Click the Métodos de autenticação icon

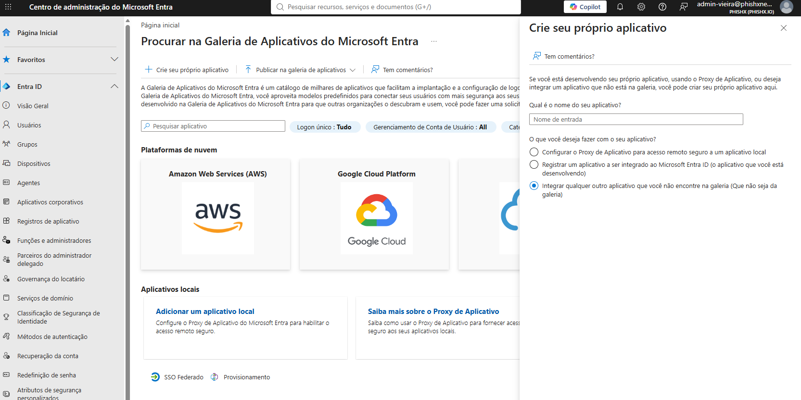6,336
